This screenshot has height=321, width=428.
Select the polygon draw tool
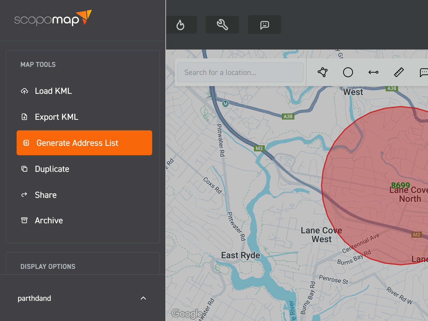pos(323,72)
